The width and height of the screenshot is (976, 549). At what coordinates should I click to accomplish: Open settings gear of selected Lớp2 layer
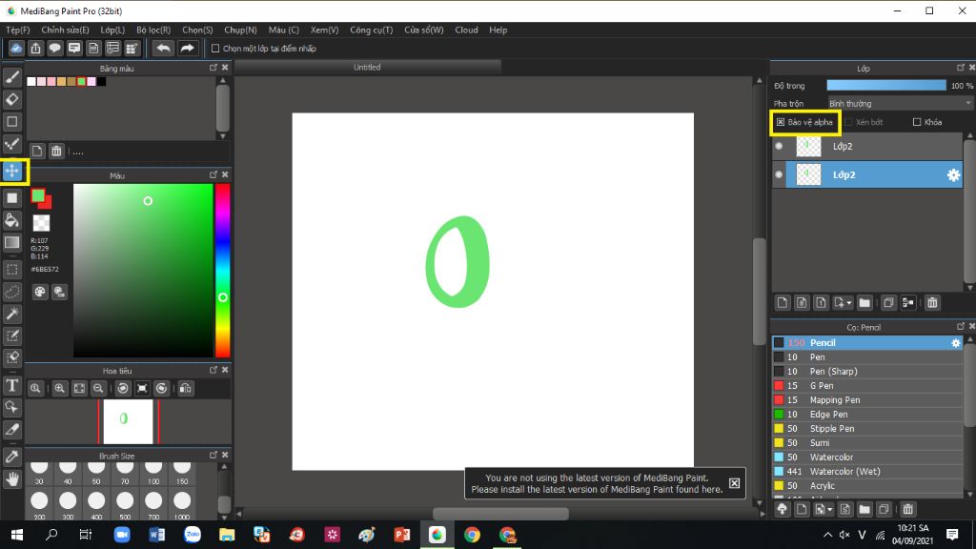coord(953,175)
